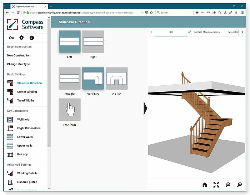Open the browser hamburger menu
Screen dimensions: 250x195
[242, 12]
